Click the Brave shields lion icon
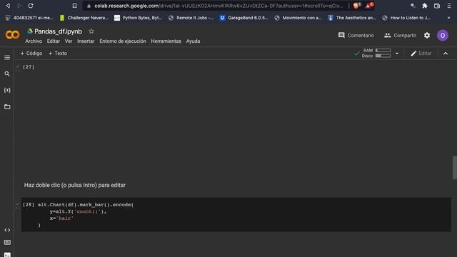Image resolution: width=457 pixels, height=257 pixels. (x=356, y=6)
